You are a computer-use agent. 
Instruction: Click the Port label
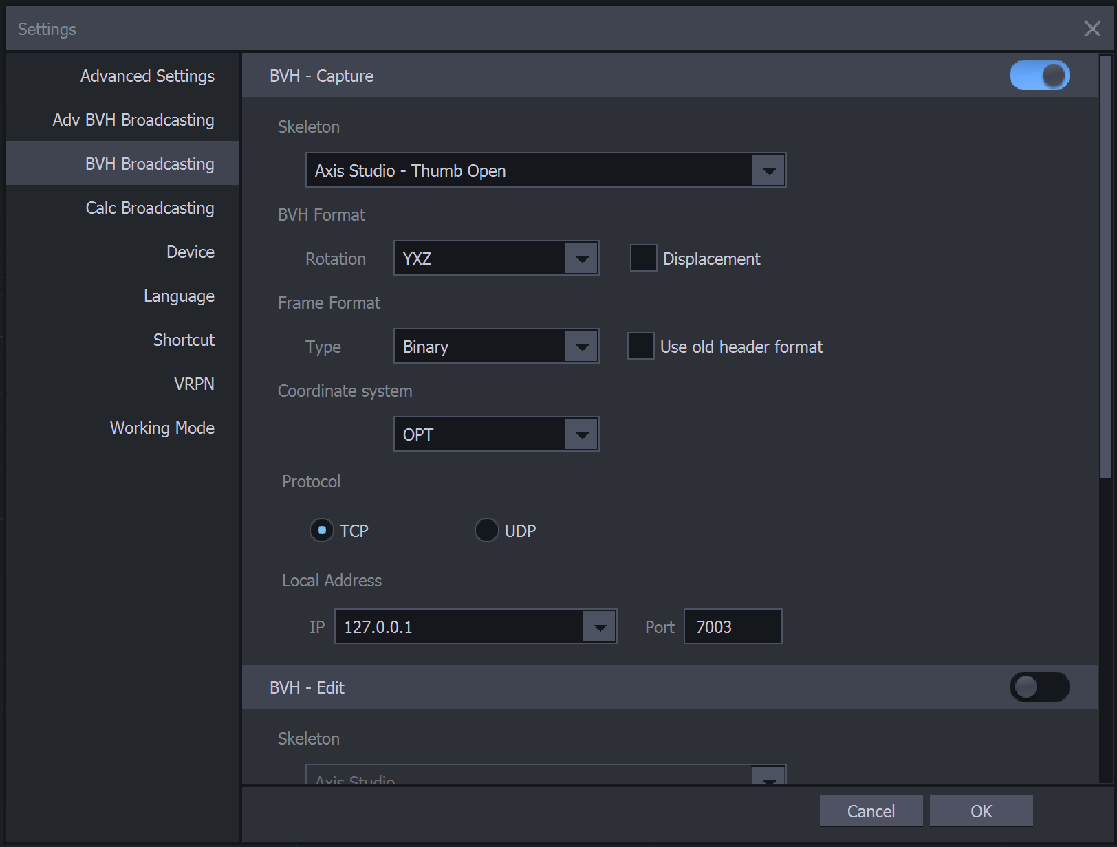pyautogui.click(x=660, y=628)
